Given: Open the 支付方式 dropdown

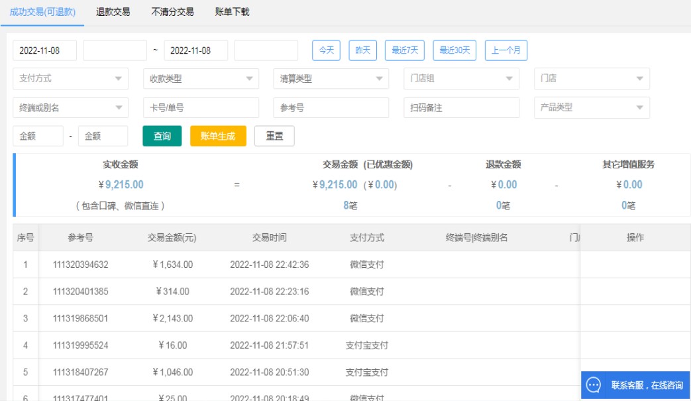Looking at the screenshot, I should [x=70, y=78].
